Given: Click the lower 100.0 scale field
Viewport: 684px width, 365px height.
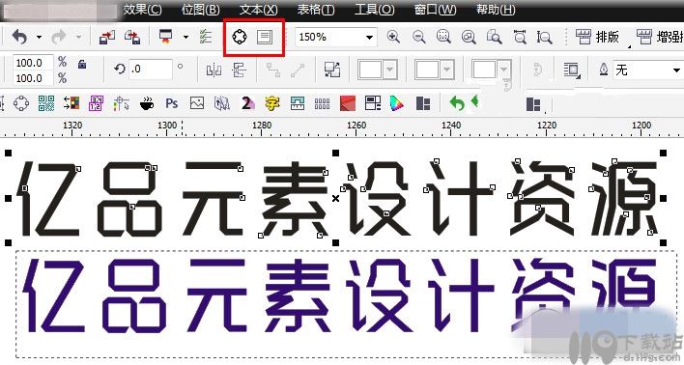Looking at the screenshot, I should click(33, 78).
